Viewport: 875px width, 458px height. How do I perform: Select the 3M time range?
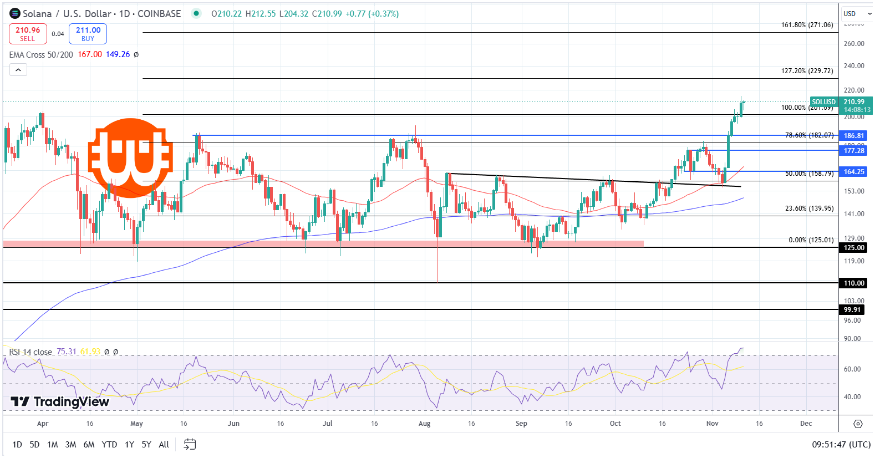pyautogui.click(x=71, y=444)
